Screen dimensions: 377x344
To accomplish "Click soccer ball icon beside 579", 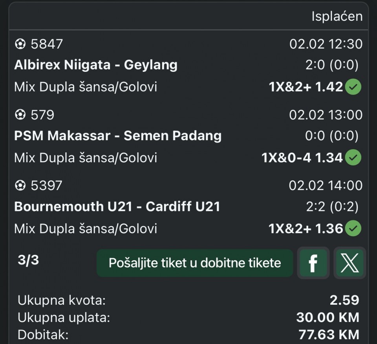I will click(20, 115).
